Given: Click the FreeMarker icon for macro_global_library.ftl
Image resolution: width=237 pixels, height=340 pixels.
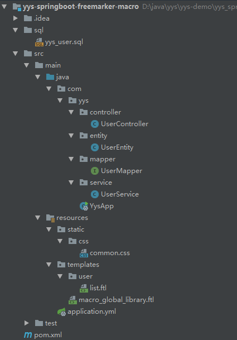Looking at the screenshot, I should pyautogui.click(x=72, y=300).
